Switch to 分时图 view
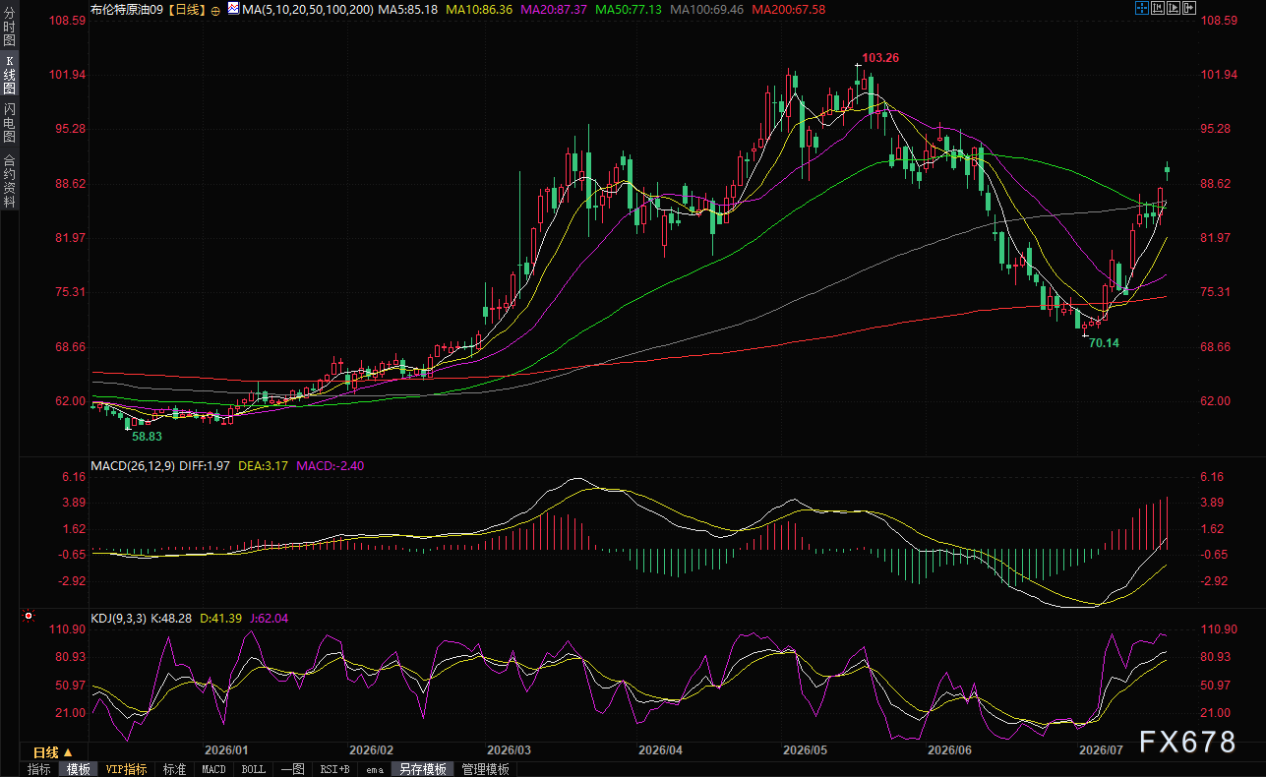Image resolution: width=1266 pixels, height=777 pixels. pyautogui.click(x=9, y=27)
